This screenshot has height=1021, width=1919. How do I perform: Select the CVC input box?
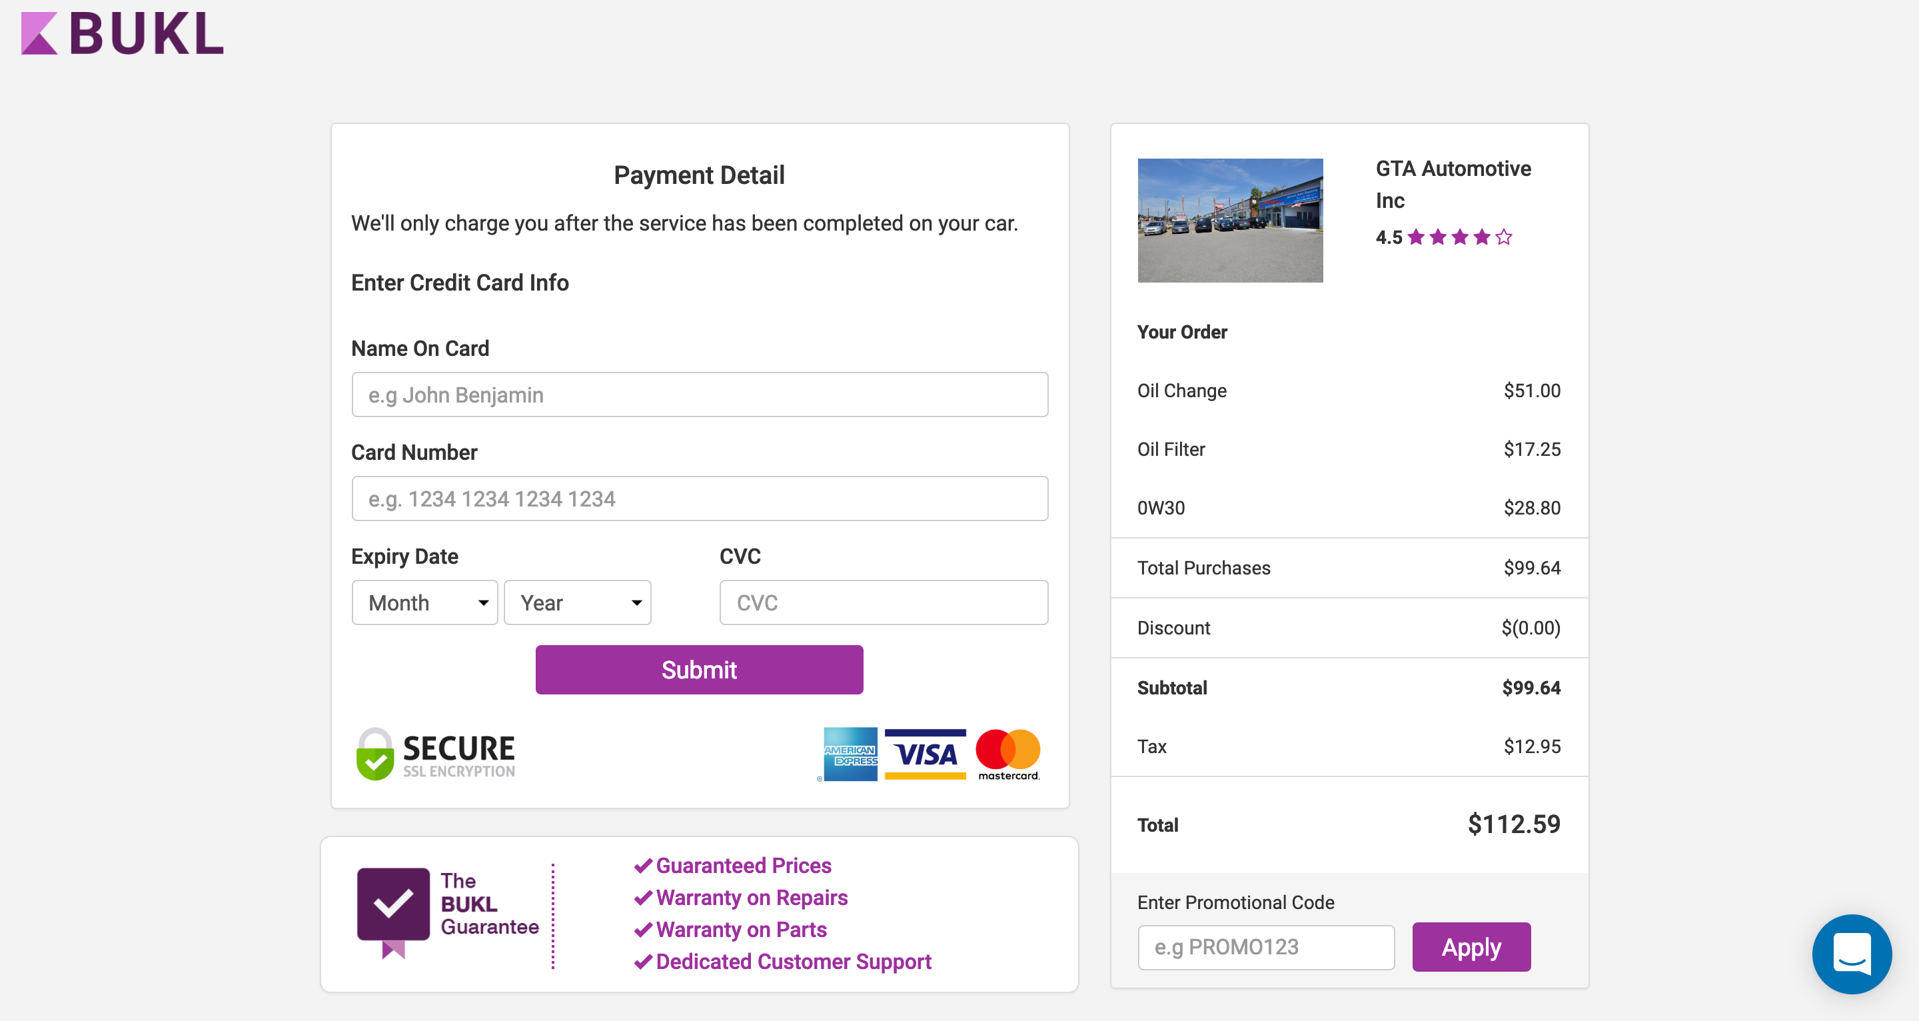[883, 603]
